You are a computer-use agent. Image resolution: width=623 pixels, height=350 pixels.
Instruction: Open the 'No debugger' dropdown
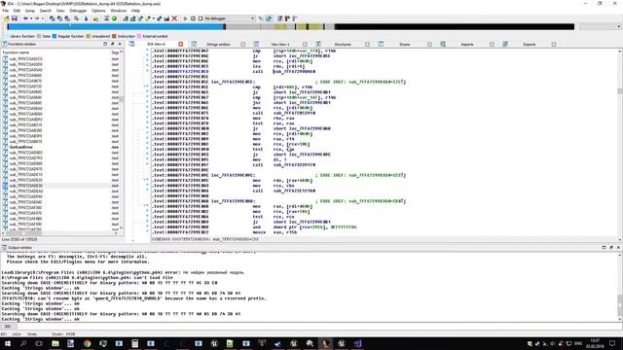click(230, 18)
